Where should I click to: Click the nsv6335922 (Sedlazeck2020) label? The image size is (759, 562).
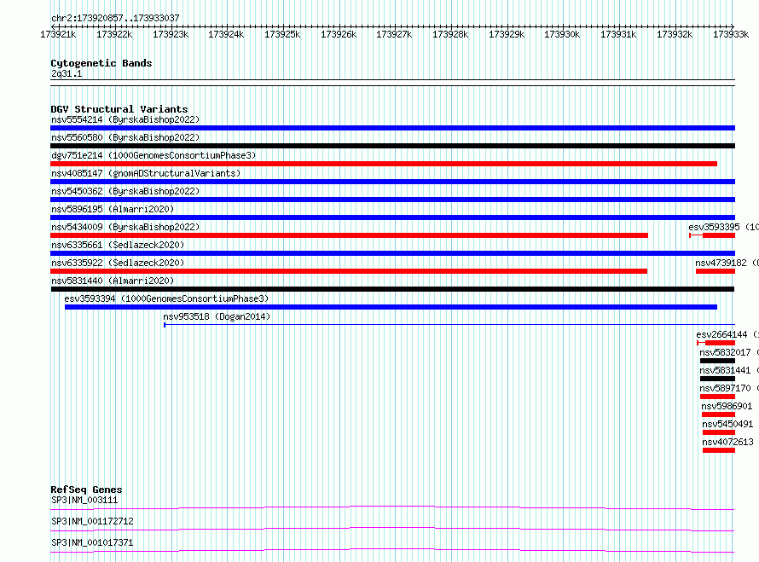[118, 263]
